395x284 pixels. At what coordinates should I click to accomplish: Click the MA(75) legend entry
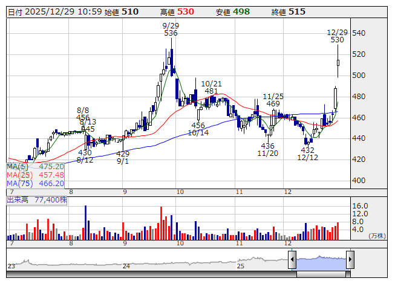(x=35, y=183)
